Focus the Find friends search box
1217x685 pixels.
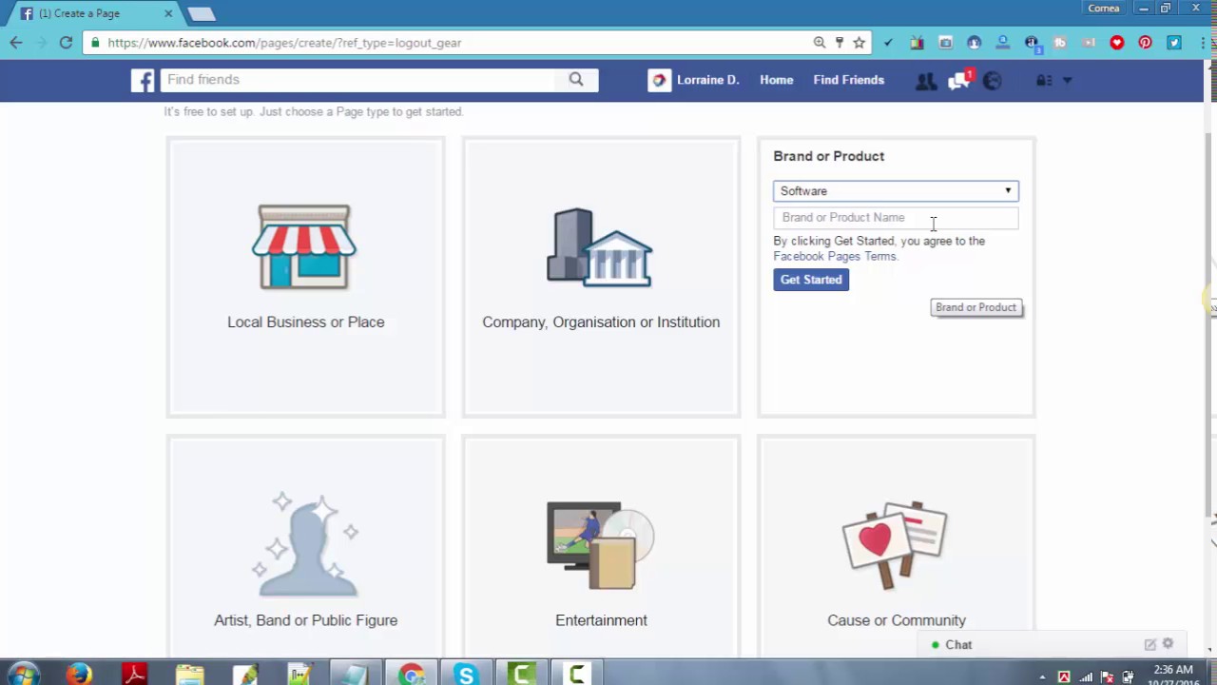358,80
